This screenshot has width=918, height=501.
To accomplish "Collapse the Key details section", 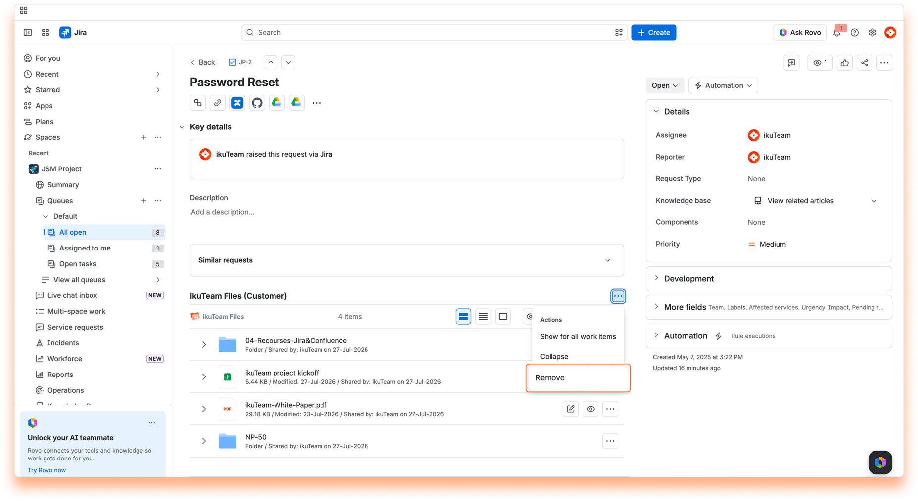I will [182, 127].
